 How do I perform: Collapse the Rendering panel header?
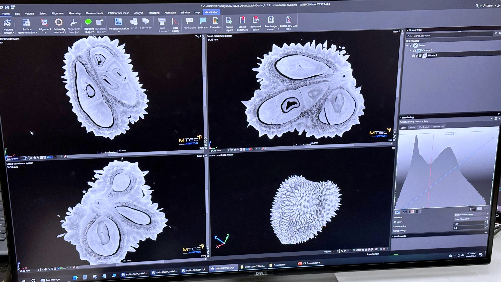tap(401, 117)
